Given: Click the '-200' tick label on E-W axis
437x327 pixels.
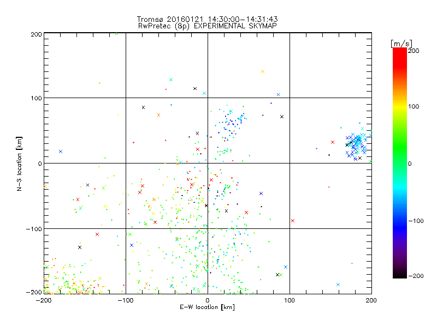Looking at the screenshot, I should coord(44,300).
